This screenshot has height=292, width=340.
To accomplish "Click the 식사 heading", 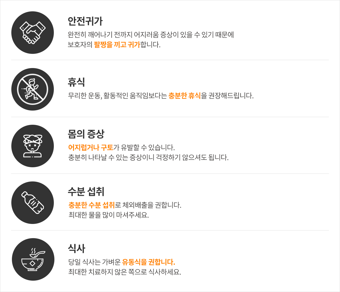I will coord(76,249).
